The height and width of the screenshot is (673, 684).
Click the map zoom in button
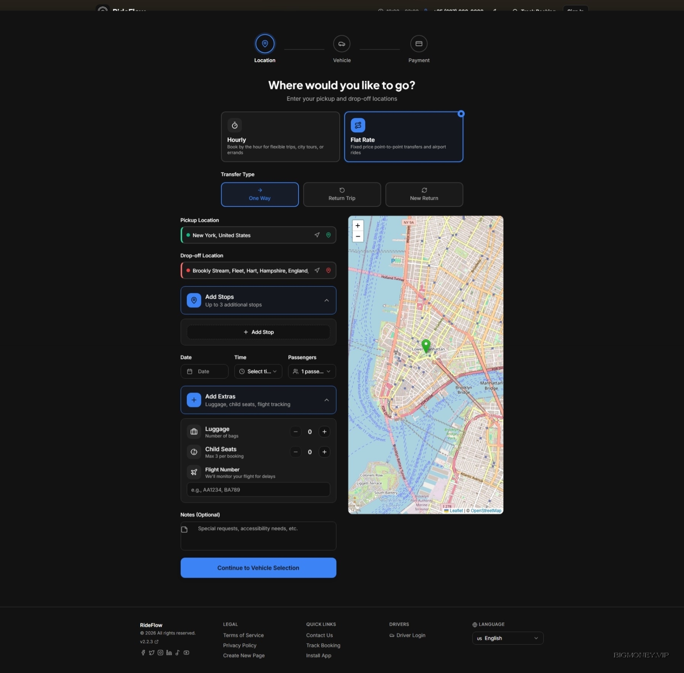(x=358, y=225)
